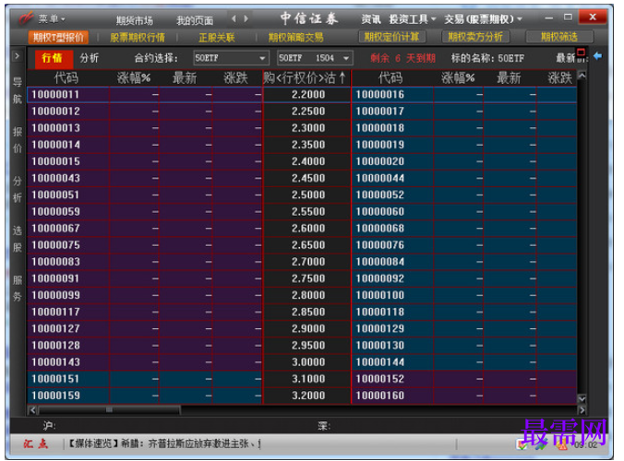Click the small red square icon
Viewport: 624px width, 461px height.
pos(581,52)
